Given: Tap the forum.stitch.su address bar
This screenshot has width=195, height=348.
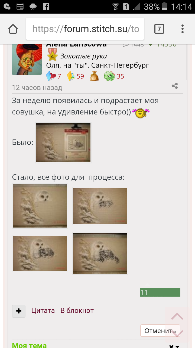Looking at the screenshot, I should point(85,29).
